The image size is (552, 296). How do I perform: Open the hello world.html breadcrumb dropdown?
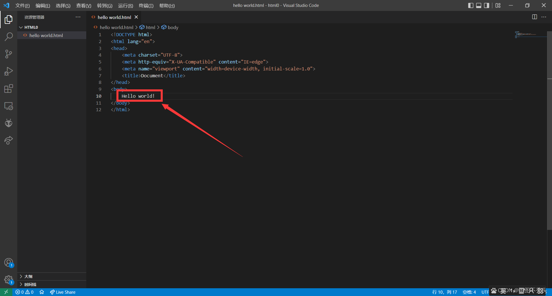coord(114,27)
